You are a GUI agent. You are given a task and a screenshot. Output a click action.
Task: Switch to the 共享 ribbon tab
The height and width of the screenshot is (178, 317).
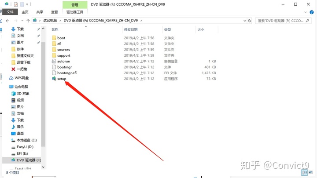(x=40, y=12)
